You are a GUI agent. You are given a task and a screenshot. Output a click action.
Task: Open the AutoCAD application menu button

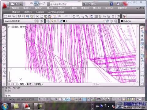[6, 6]
